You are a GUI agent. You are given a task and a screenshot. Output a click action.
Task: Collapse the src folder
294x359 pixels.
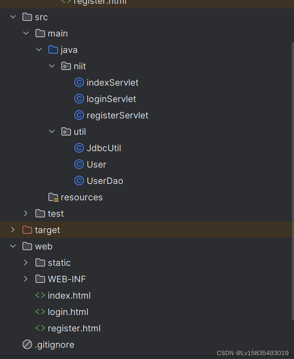[13, 17]
